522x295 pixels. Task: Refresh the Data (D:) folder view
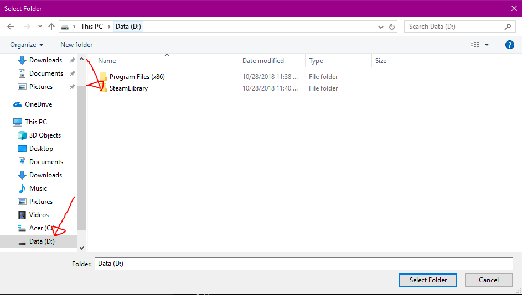(x=392, y=27)
